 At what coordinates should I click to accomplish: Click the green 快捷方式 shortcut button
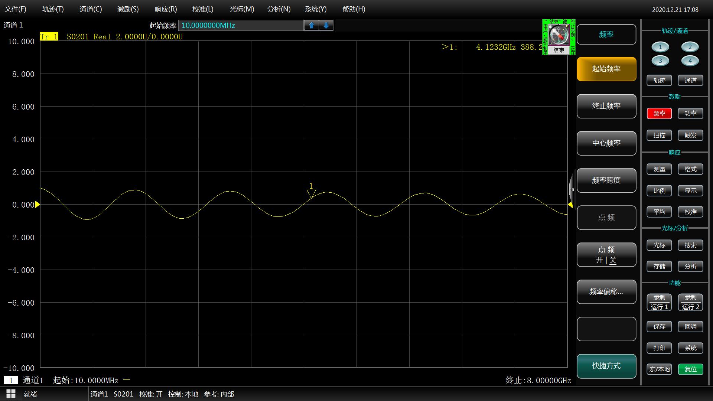click(x=606, y=366)
